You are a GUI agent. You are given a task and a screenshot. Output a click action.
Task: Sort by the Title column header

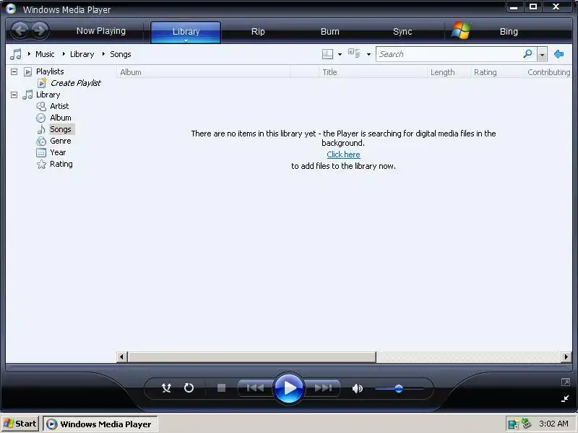pos(373,72)
